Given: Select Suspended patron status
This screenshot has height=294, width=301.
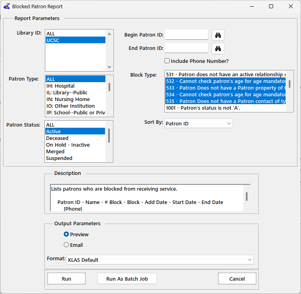Looking at the screenshot, I should pyautogui.click(x=75, y=158).
